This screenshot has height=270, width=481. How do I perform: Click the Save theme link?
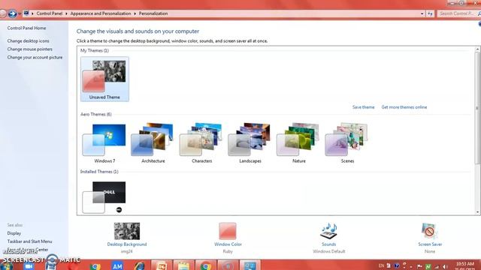363,107
